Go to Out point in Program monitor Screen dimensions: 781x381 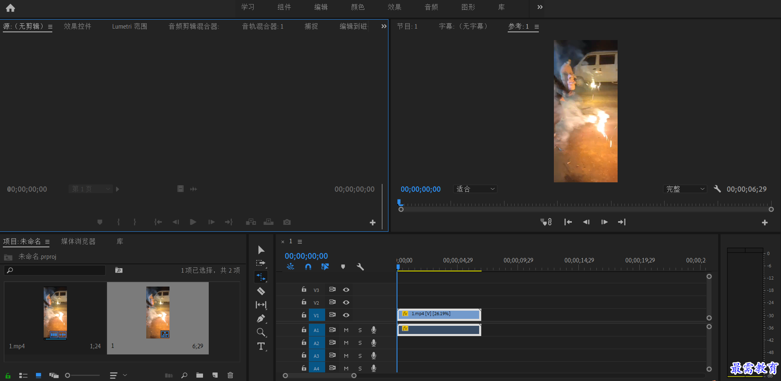pos(622,222)
